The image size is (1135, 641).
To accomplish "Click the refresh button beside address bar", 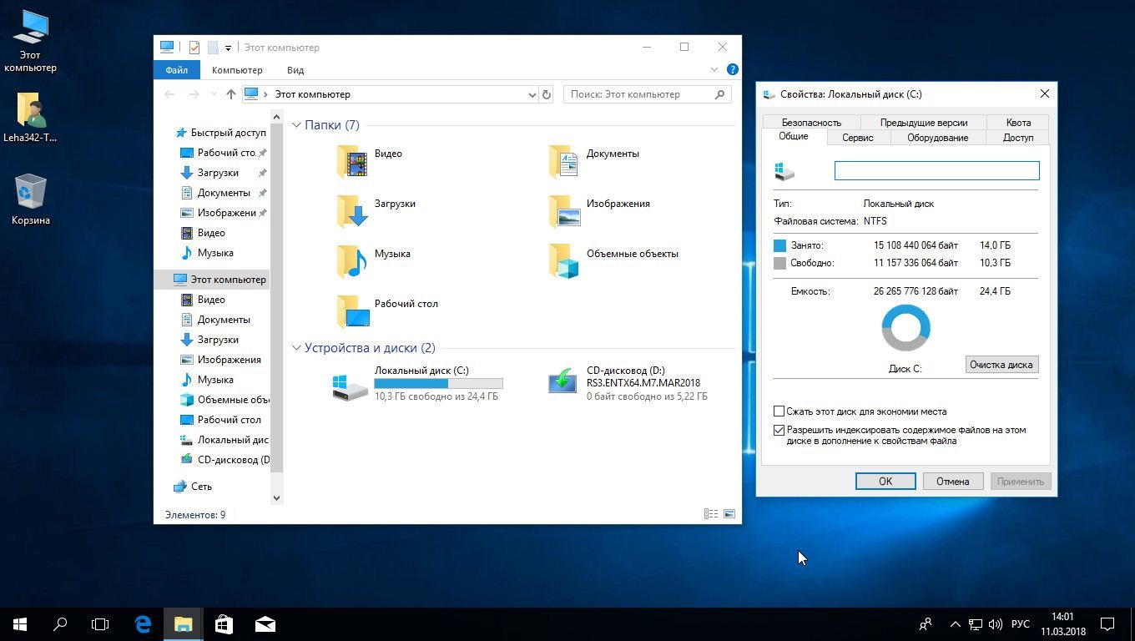I will tap(547, 94).
